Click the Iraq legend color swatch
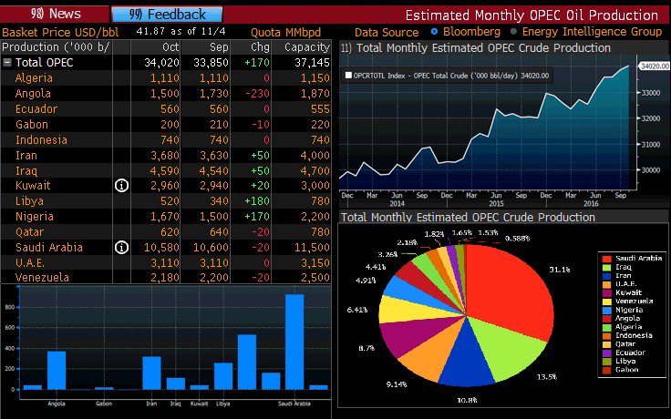Screen dimensions: 671x419 tap(606, 267)
